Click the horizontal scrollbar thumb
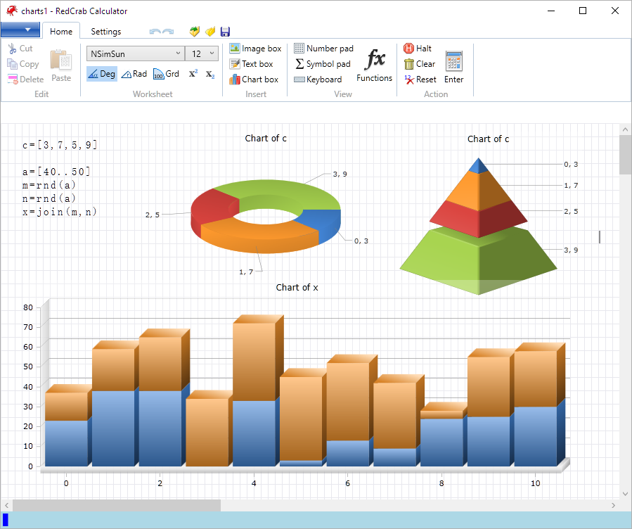The height and width of the screenshot is (529, 632). tap(117, 505)
